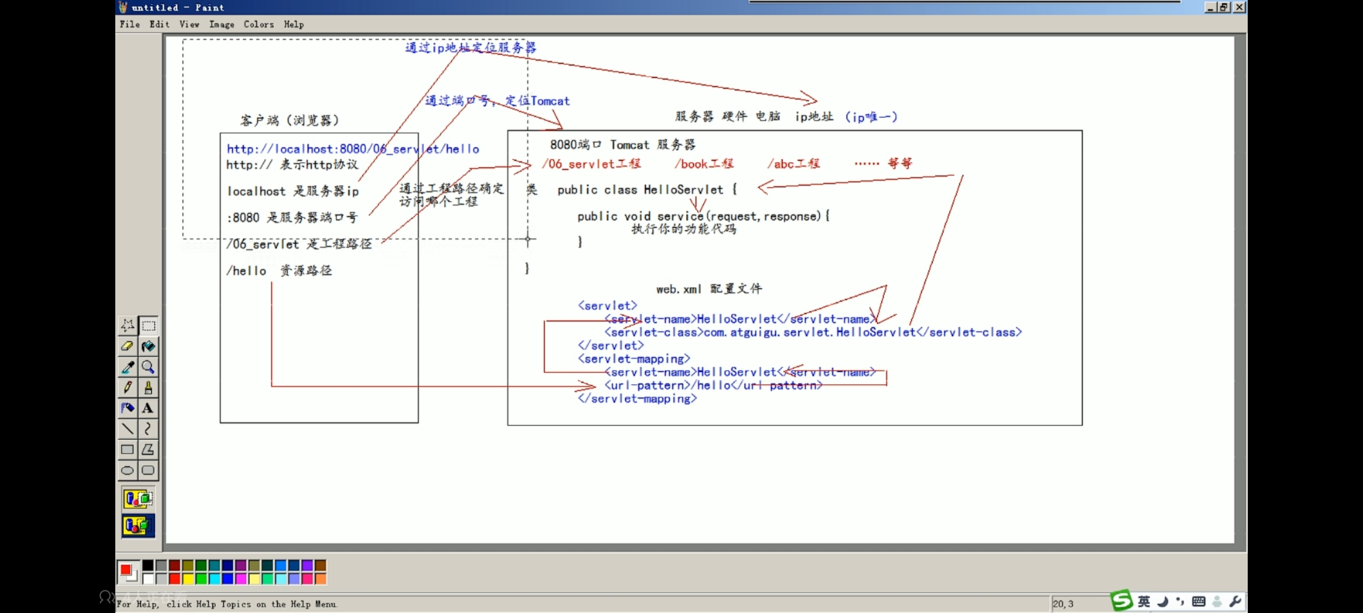The width and height of the screenshot is (1363, 613).
Task: Select the Magnifier tool
Action: click(x=148, y=367)
